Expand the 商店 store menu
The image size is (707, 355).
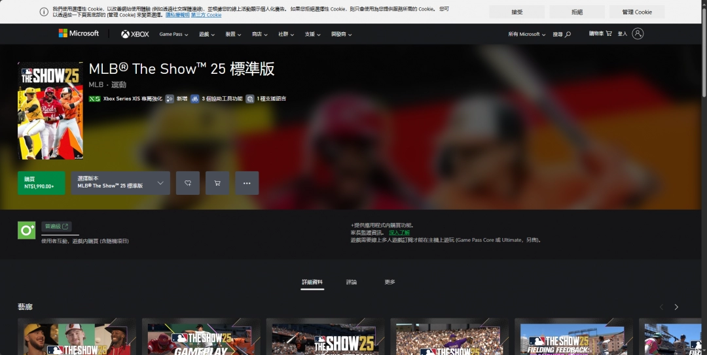260,34
